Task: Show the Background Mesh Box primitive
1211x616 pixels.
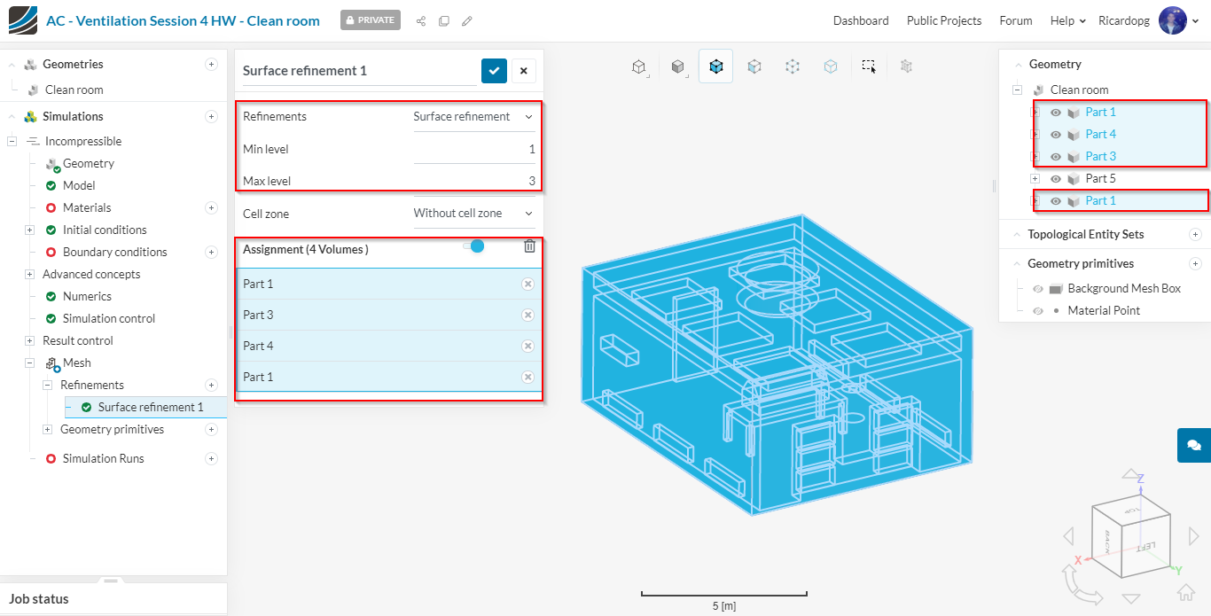Action: click(x=1038, y=289)
